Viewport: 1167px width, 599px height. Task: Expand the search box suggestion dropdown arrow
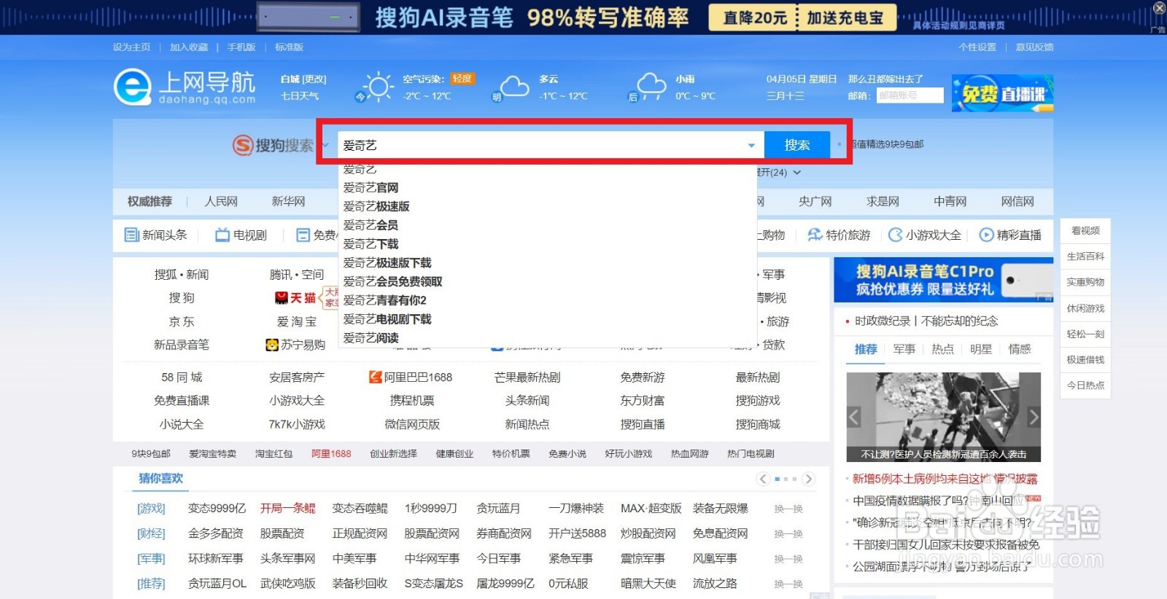click(x=751, y=145)
